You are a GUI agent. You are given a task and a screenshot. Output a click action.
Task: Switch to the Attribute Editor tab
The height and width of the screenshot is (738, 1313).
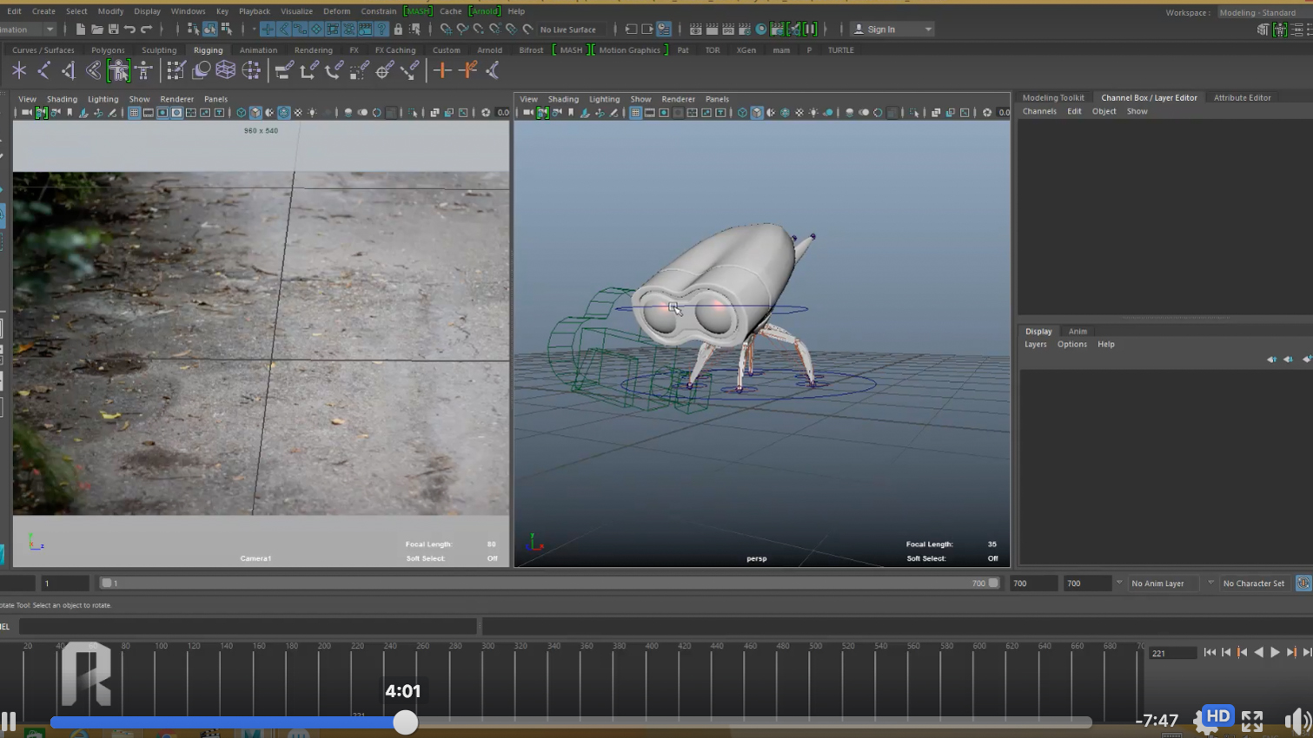tap(1242, 98)
